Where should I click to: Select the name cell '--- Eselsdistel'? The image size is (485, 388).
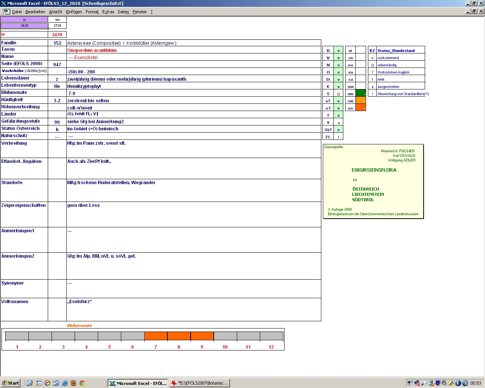pyautogui.click(x=194, y=57)
